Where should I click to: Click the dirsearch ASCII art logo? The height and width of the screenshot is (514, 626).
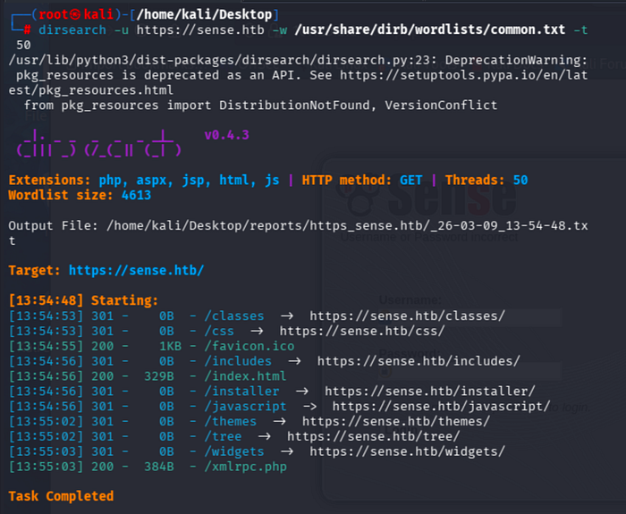[98, 143]
